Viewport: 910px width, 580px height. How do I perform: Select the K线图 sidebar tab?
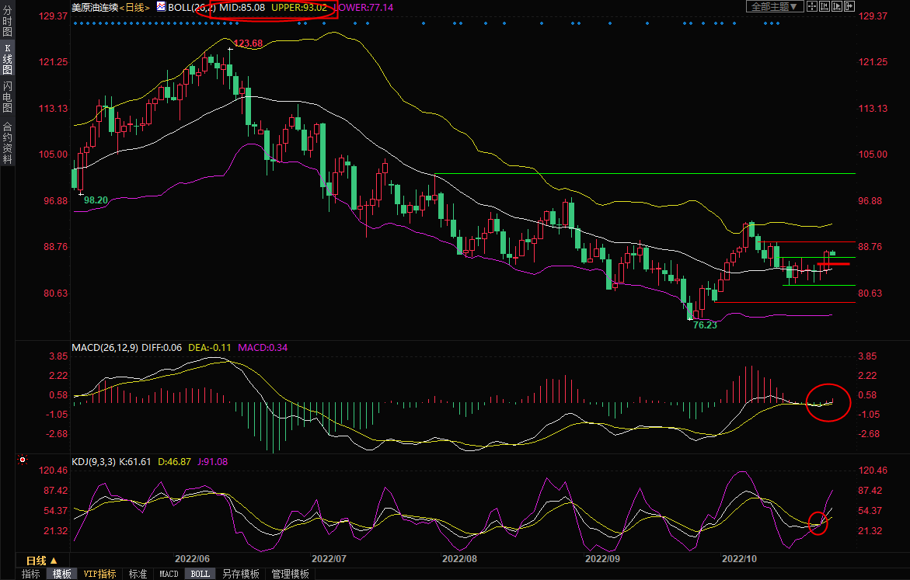click(x=7, y=59)
